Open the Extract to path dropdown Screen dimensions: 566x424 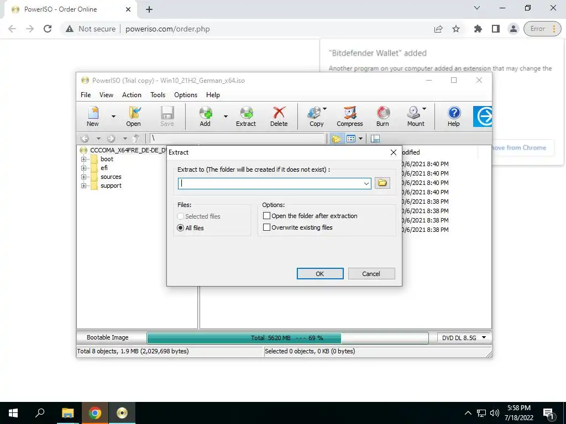pos(366,183)
